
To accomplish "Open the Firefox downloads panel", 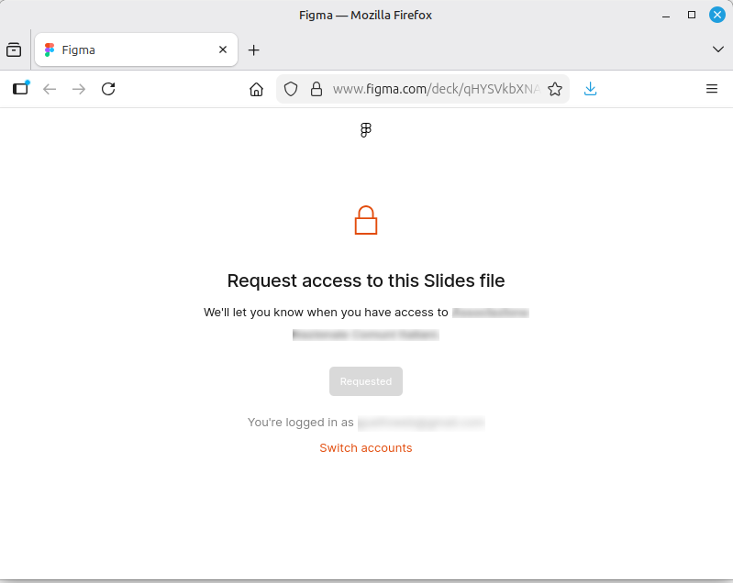I will (591, 89).
